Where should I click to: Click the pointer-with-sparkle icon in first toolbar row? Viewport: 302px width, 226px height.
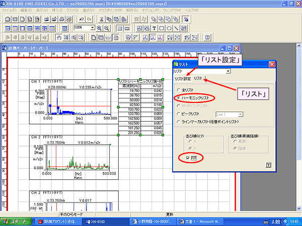pos(186,19)
